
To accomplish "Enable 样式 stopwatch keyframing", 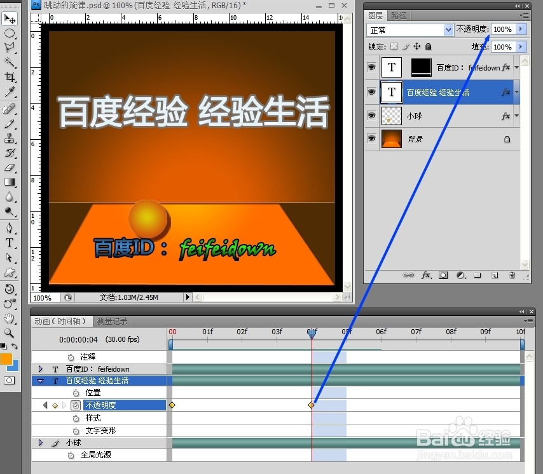I will [76, 418].
